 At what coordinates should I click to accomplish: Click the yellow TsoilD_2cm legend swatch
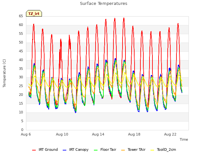[152, 150]
